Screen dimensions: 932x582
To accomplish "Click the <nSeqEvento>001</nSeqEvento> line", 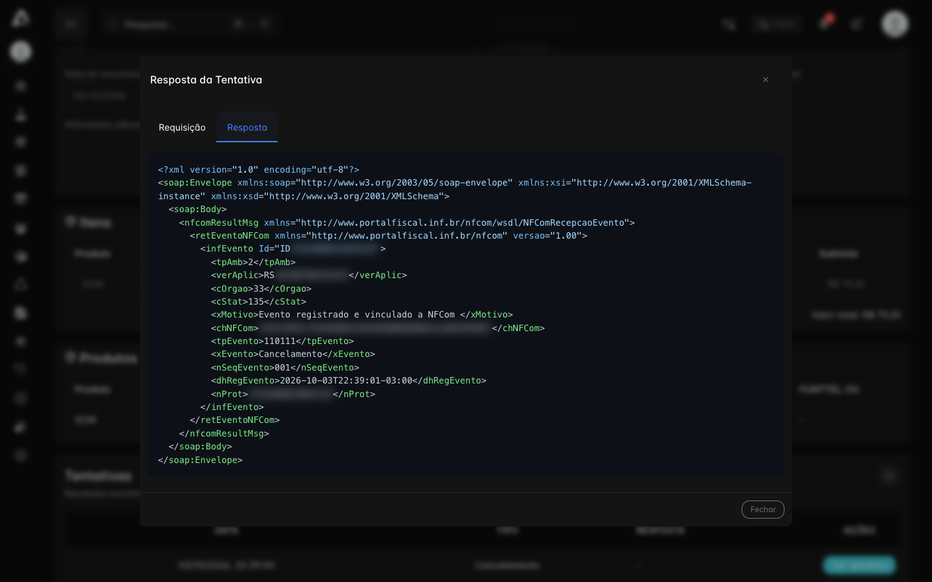I will pos(285,367).
